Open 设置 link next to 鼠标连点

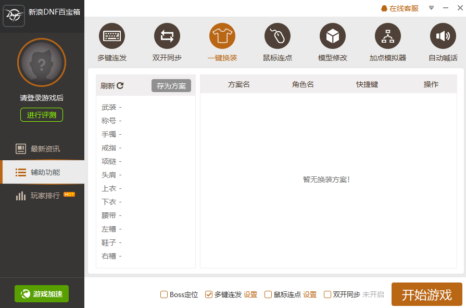[310, 294]
